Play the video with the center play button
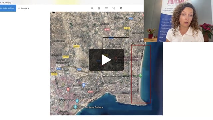Screen dimensions: 213x120 pyautogui.click(x=106, y=60)
